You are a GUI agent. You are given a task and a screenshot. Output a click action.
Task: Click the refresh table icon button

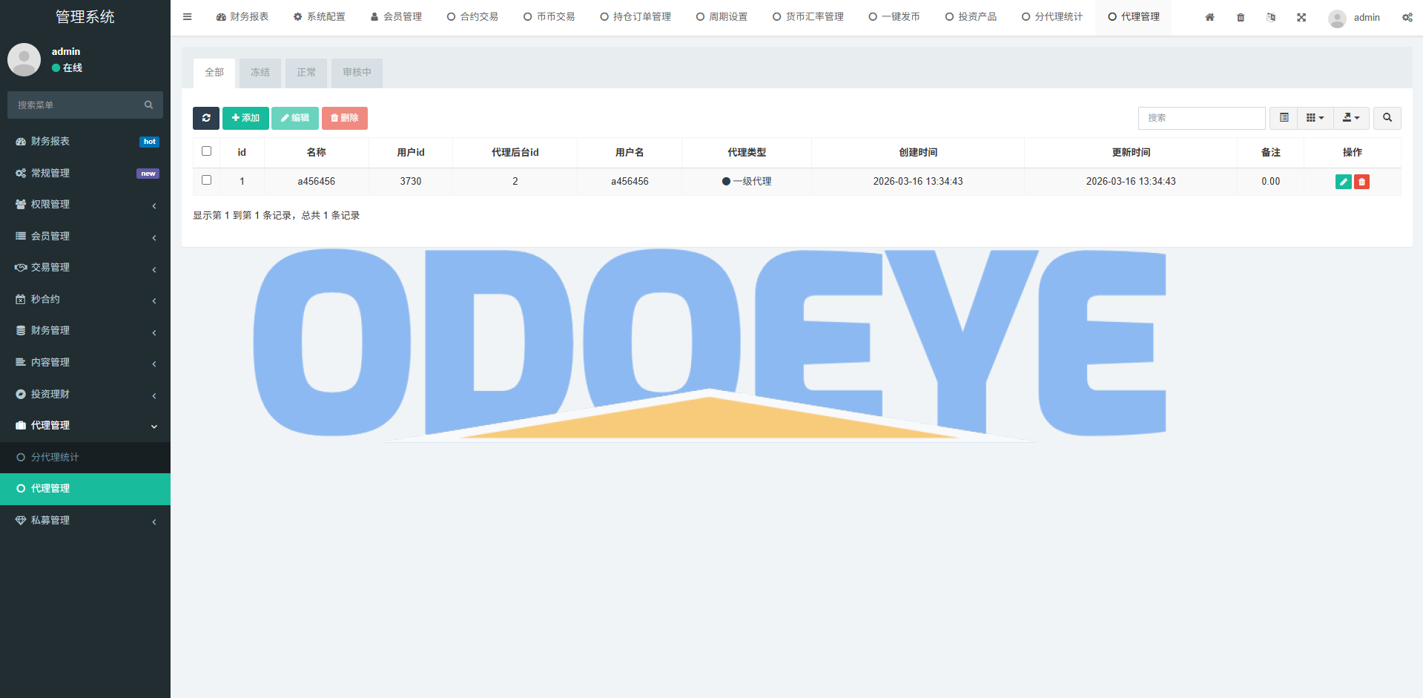(206, 118)
